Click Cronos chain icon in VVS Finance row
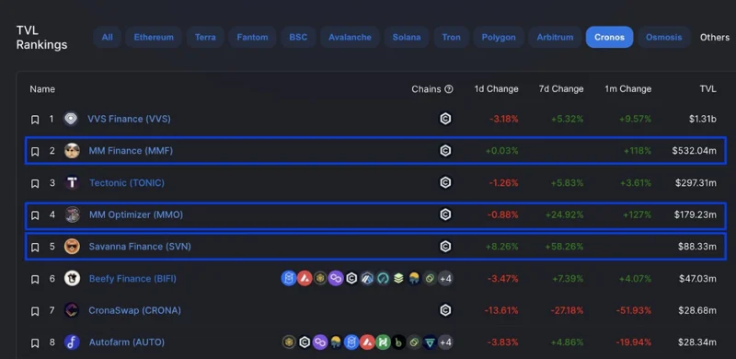The height and width of the screenshot is (359, 736). click(x=445, y=119)
